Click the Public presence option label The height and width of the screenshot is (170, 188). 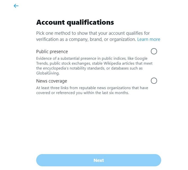(x=52, y=52)
